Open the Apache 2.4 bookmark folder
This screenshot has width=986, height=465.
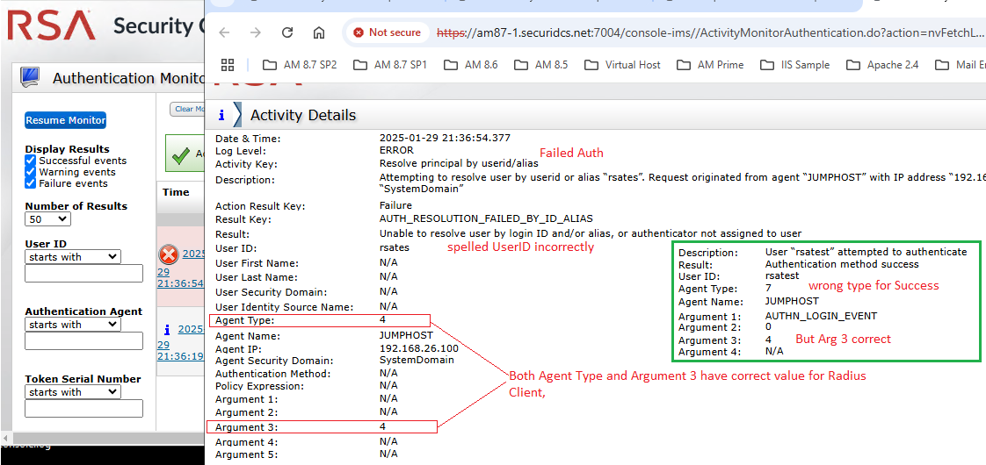[x=881, y=65]
